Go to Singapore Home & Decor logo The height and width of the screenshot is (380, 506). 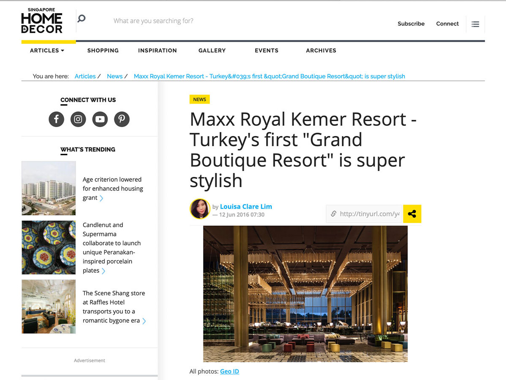pyautogui.click(x=41, y=21)
